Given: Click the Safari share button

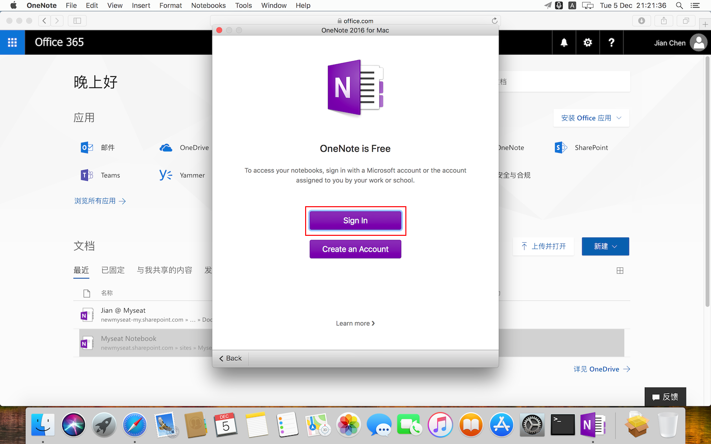Looking at the screenshot, I should [x=664, y=21].
